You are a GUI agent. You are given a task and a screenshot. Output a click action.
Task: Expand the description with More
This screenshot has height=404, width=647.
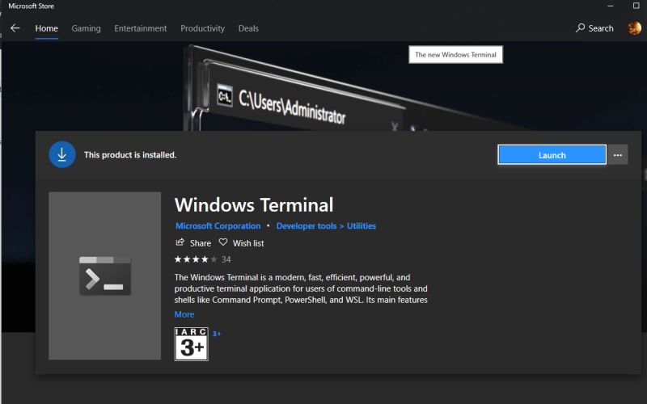pos(184,314)
